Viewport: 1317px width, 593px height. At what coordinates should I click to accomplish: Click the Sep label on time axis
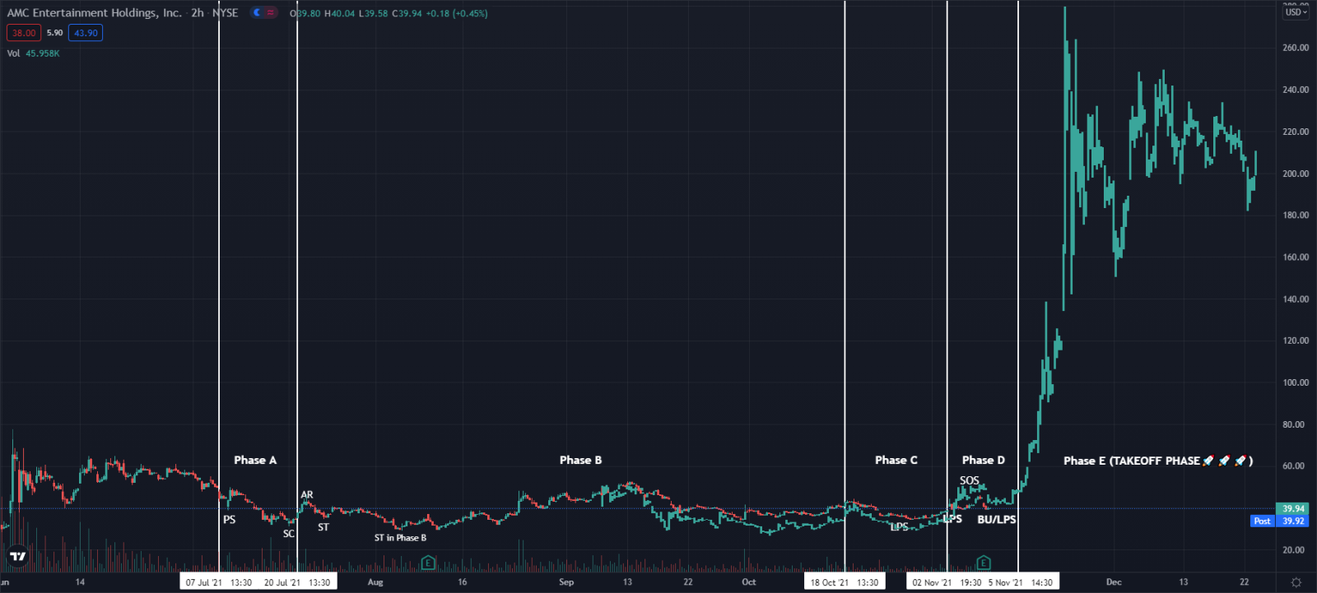pyautogui.click(x=566, y=582)
